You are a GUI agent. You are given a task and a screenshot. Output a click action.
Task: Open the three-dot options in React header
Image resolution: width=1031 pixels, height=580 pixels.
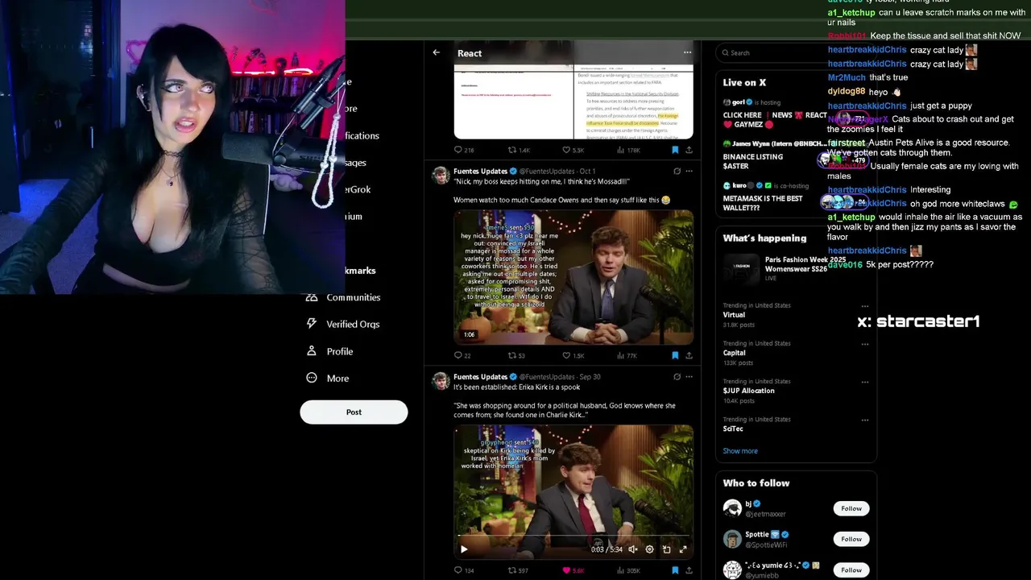pos(687,52)
